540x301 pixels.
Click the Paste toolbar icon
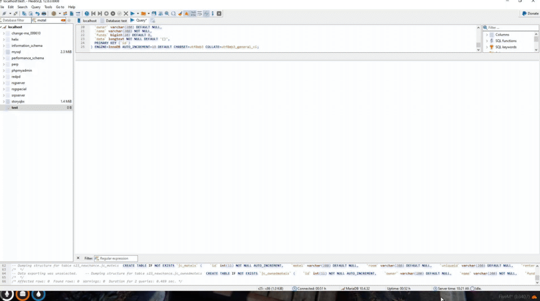(x=31, y=13)
